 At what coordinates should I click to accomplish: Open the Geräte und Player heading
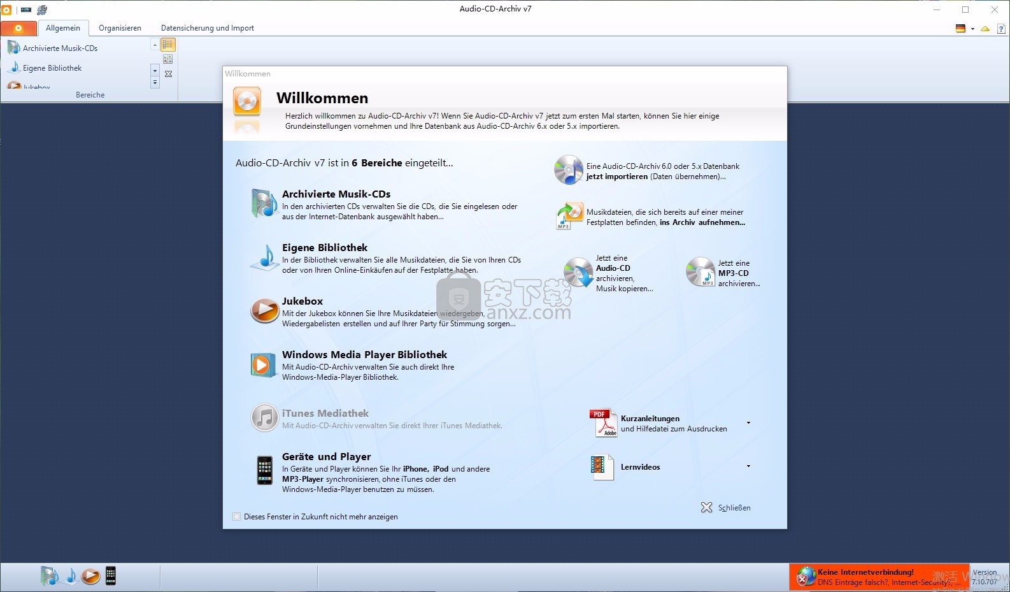(326, 456)
